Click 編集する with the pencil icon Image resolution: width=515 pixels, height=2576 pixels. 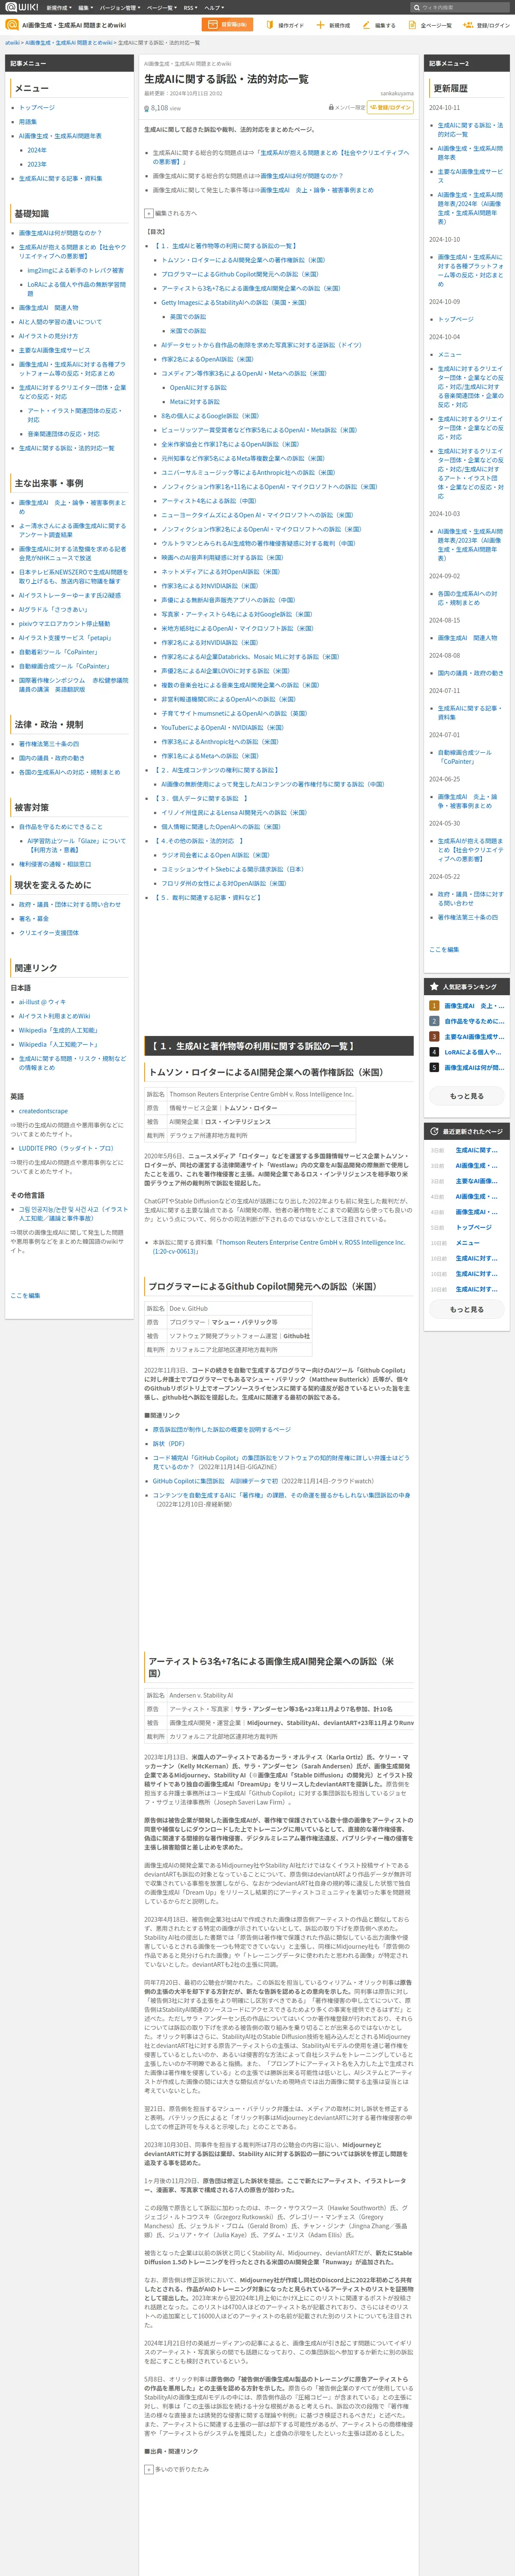(x=379, y=25)
